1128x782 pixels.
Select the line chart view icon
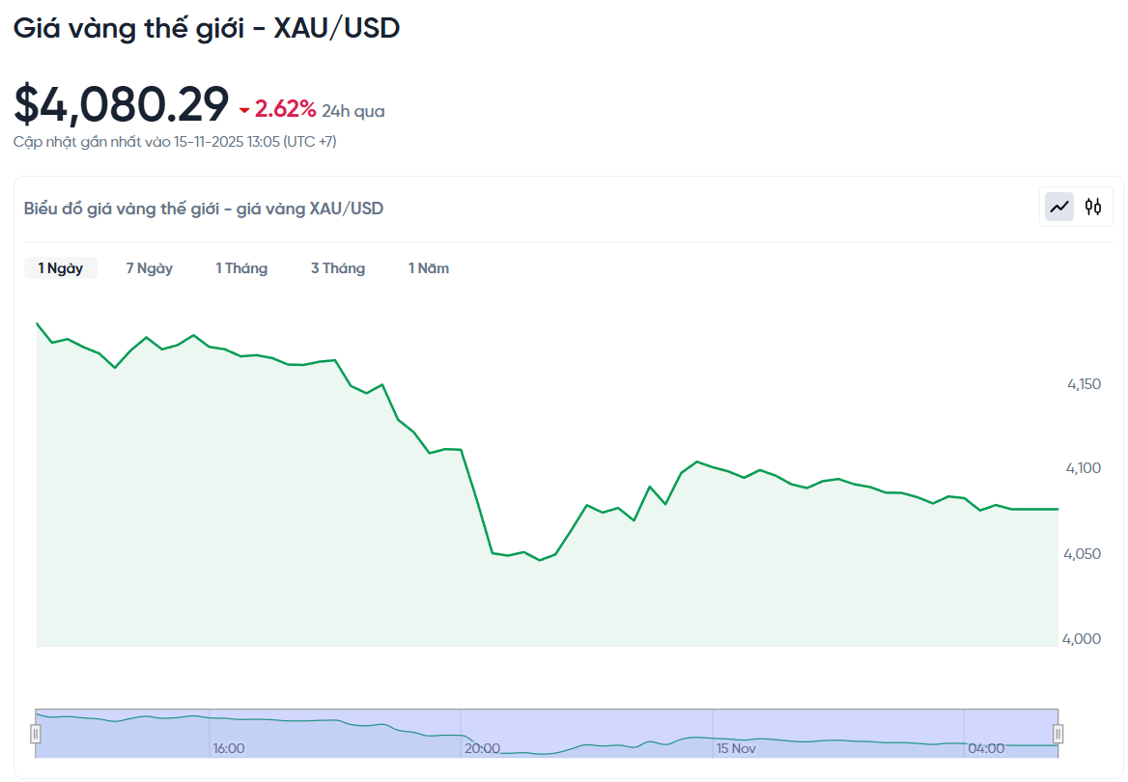(1058, 206)
